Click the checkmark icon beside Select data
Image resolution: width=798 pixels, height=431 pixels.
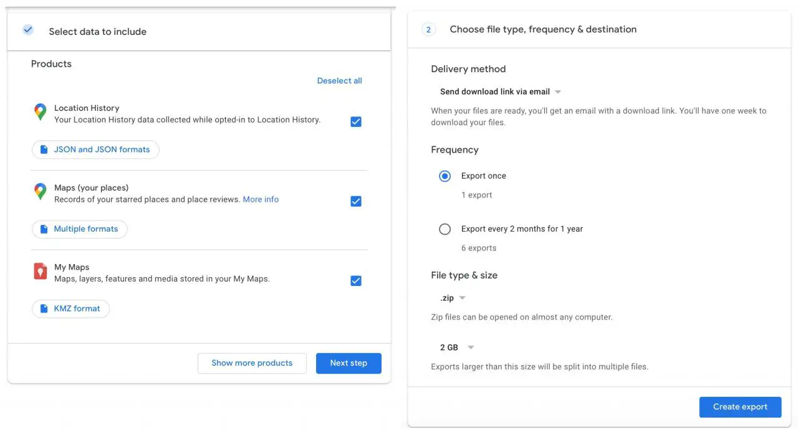point(28,30)
